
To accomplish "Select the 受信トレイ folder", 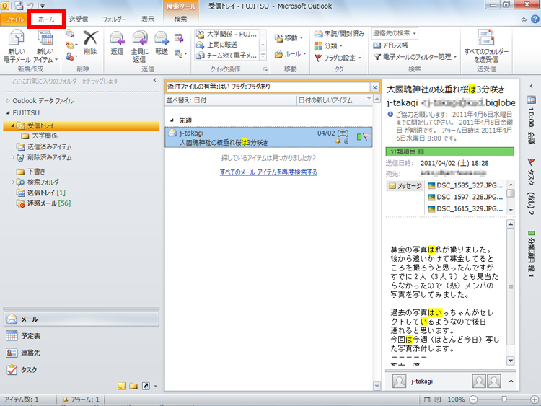I will (81, 125).
